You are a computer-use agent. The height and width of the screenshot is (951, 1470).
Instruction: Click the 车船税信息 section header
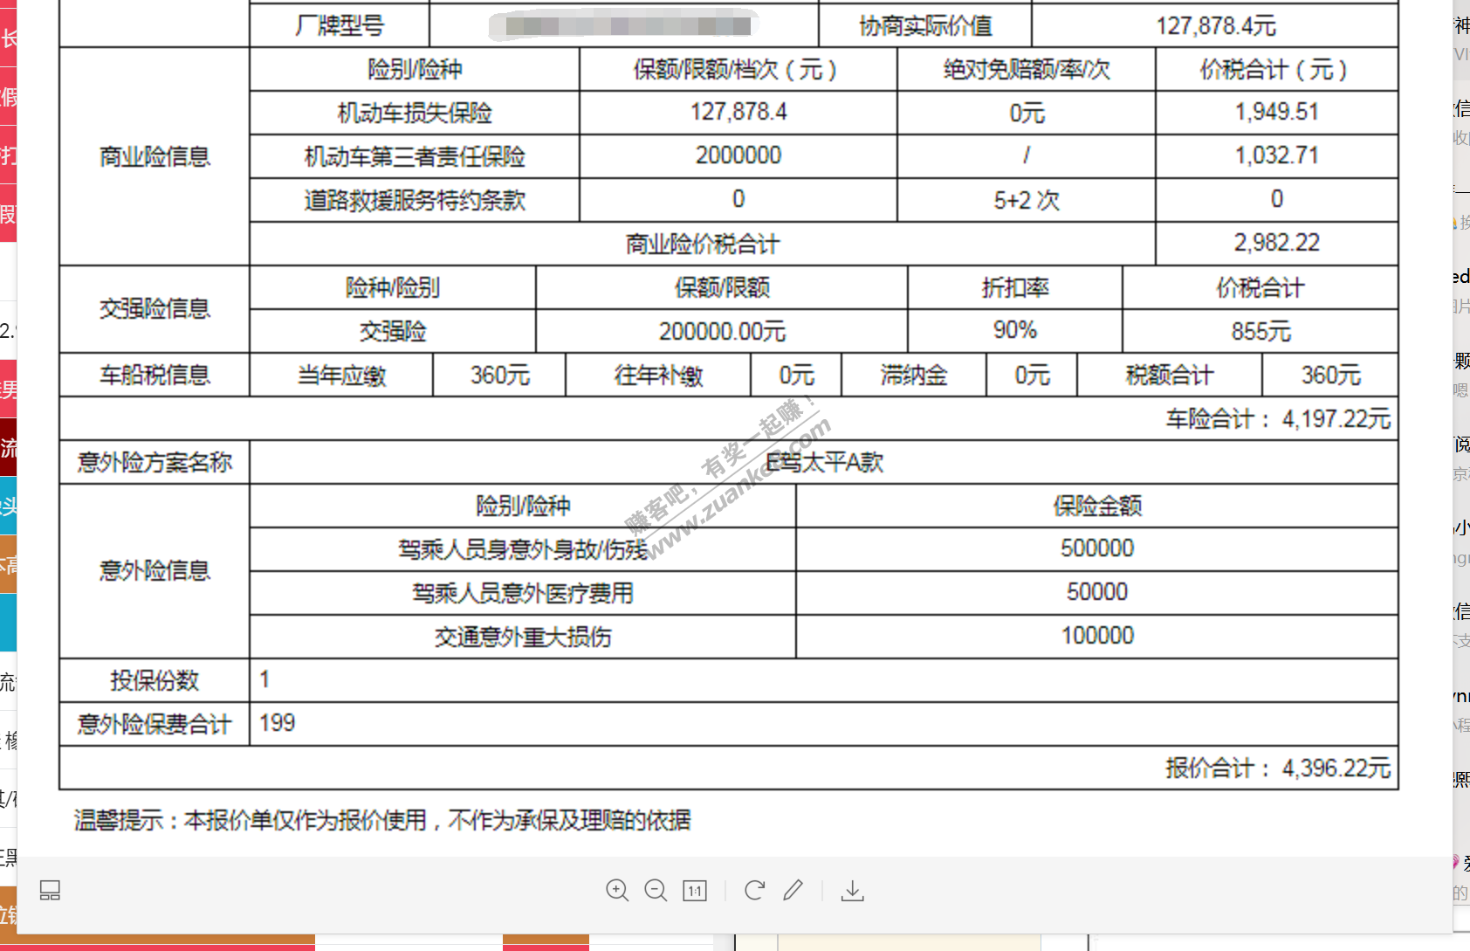pyautogui.click(x=155, y=376)
